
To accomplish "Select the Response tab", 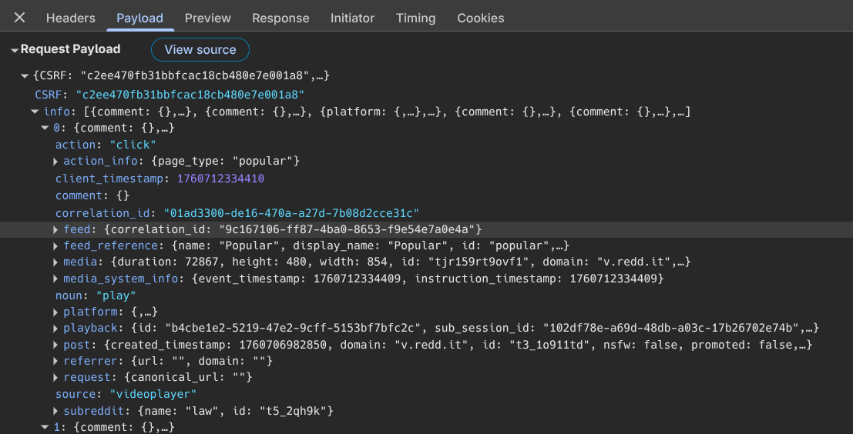I will click(280, 18).
